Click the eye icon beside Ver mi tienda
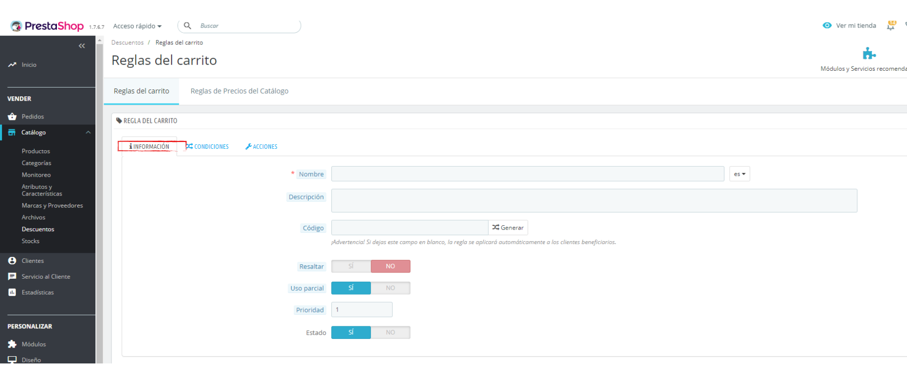 827,26
